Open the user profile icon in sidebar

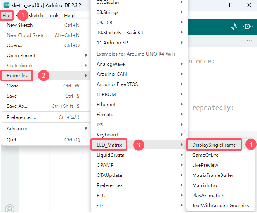pos(10,208)
